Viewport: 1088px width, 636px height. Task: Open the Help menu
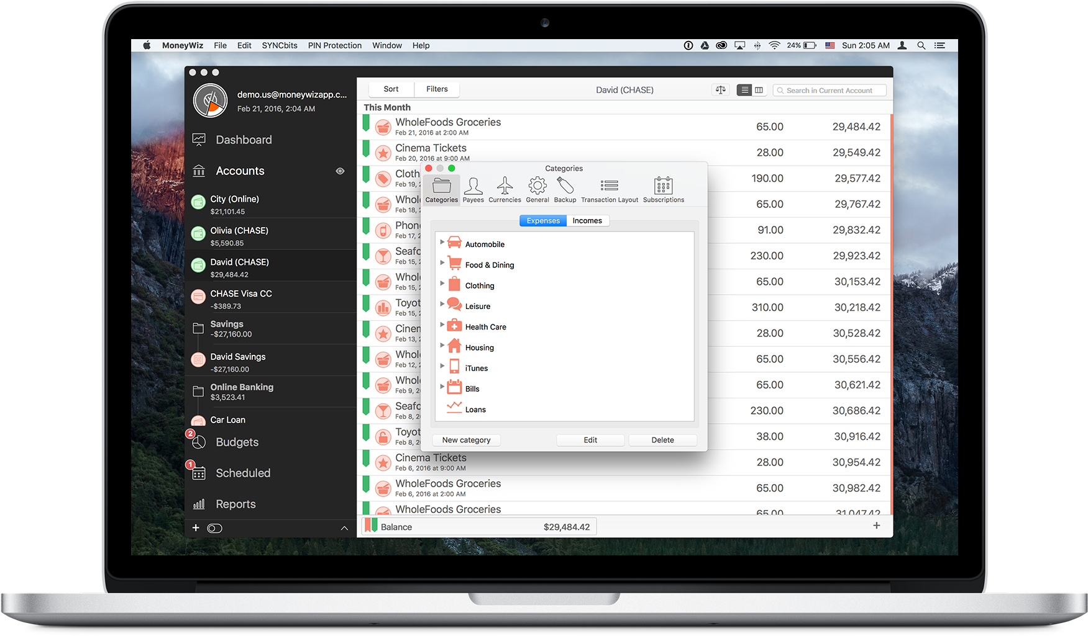coord(421,45)
